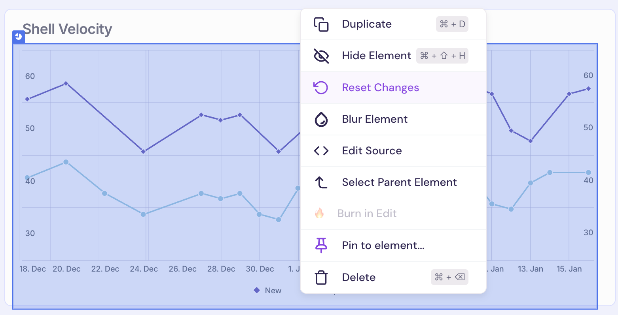Click the undo arrow icon beside Reset Changes

pos(321,87)
